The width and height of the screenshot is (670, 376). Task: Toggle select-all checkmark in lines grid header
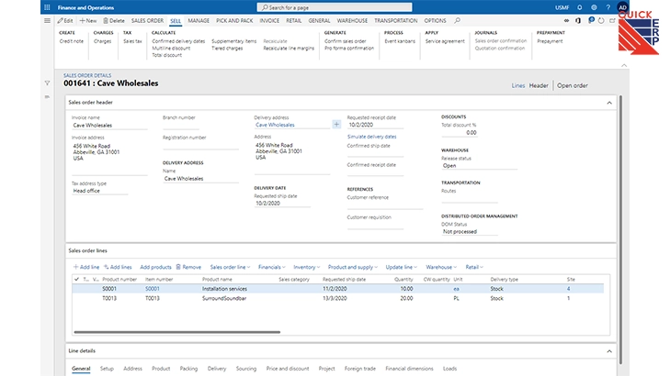click(76, 279)
